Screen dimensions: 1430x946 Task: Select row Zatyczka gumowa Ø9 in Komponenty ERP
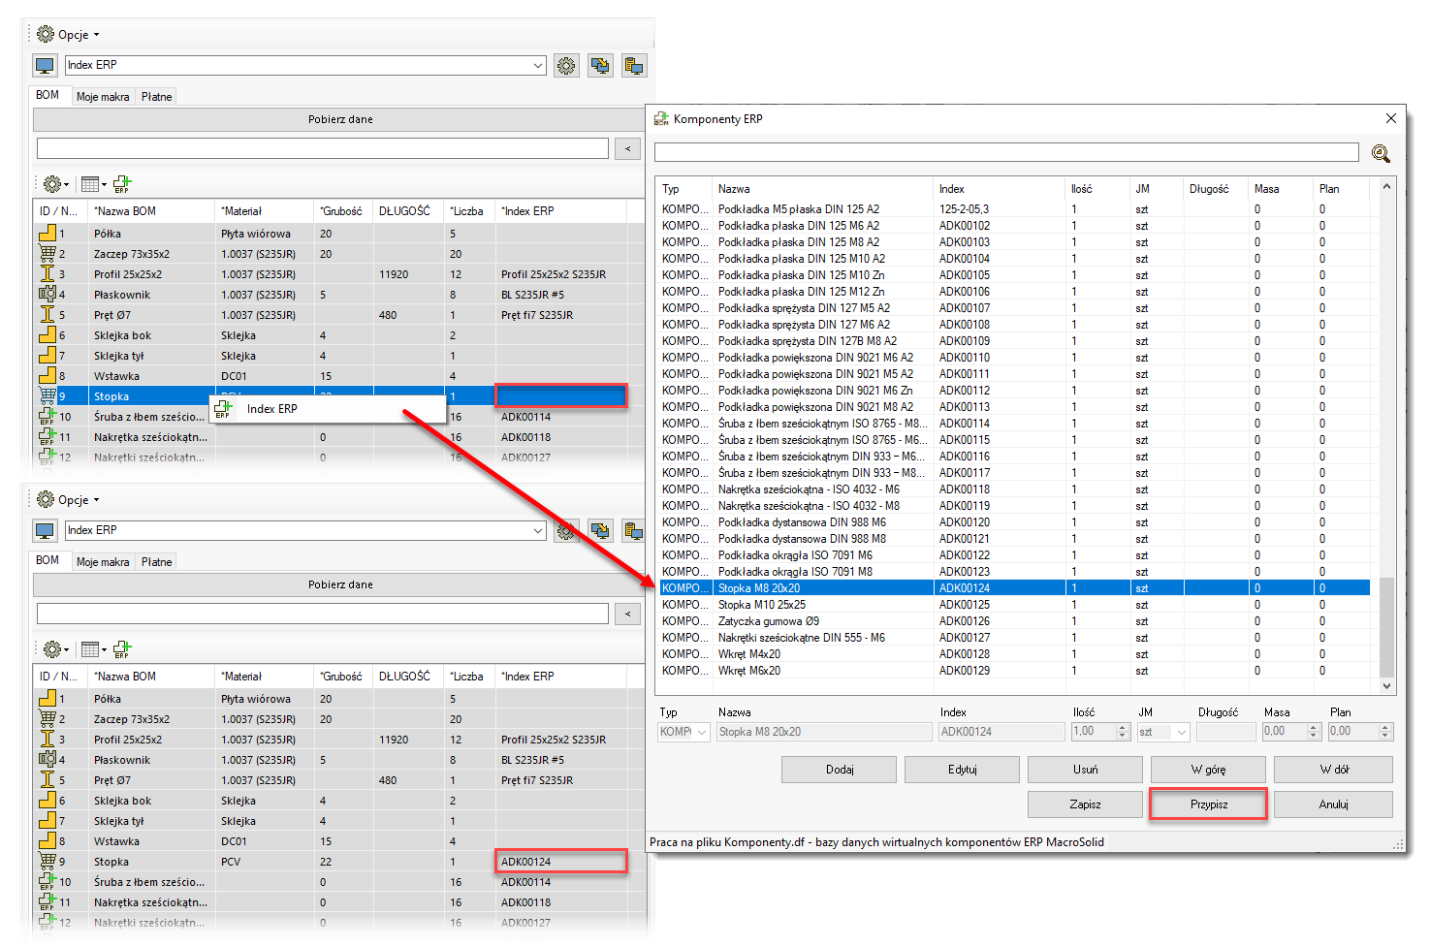click(1014, 621)
